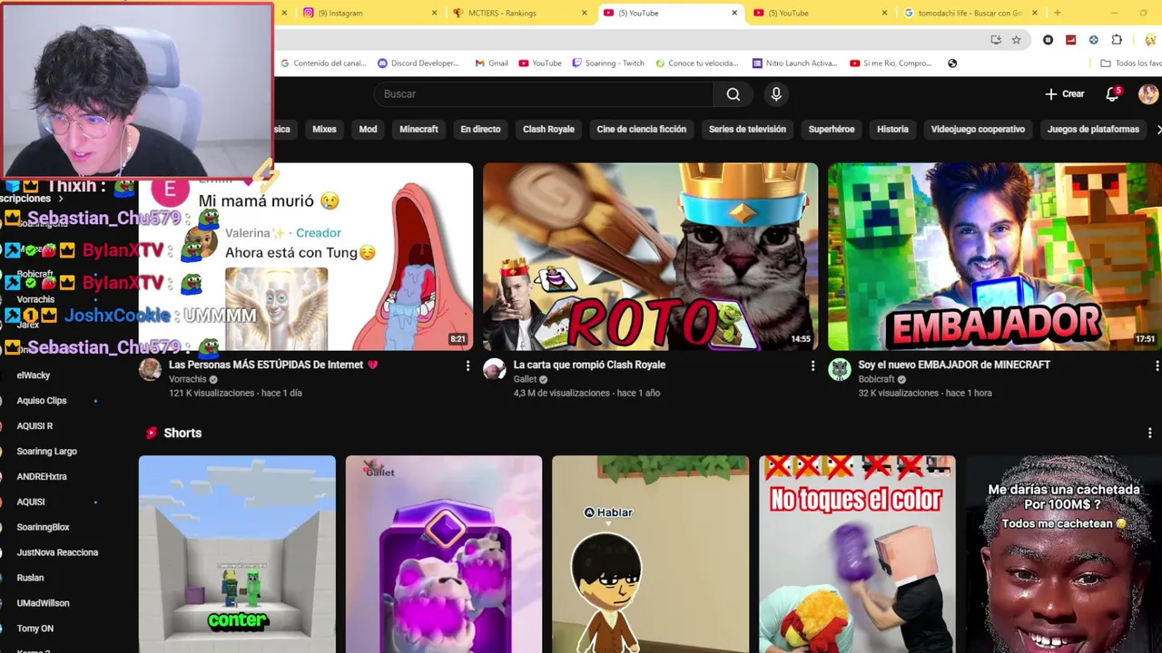The height and width of the screenshot is (653, 1162).
Task: Close the MCTIERS - Rankings tab
Action: [585, 13]
